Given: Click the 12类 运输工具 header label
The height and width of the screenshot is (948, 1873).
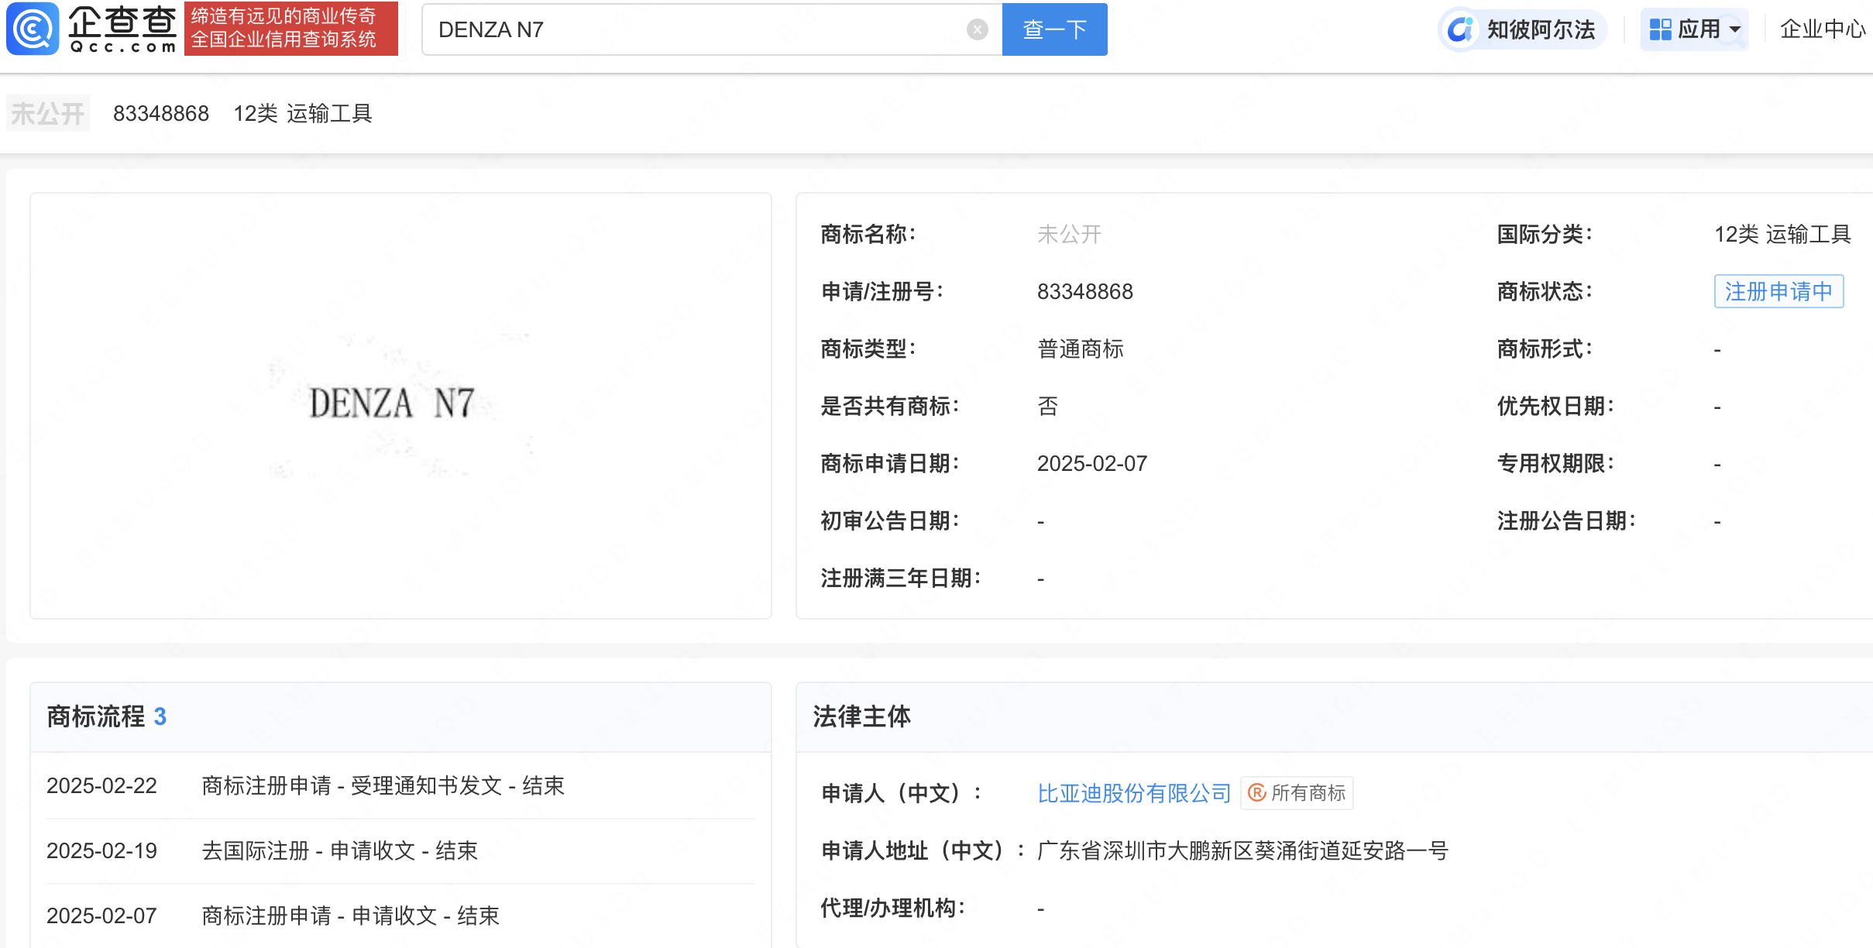Looking at the screenshot, I should pyautogui.click(x=303, y=114).
